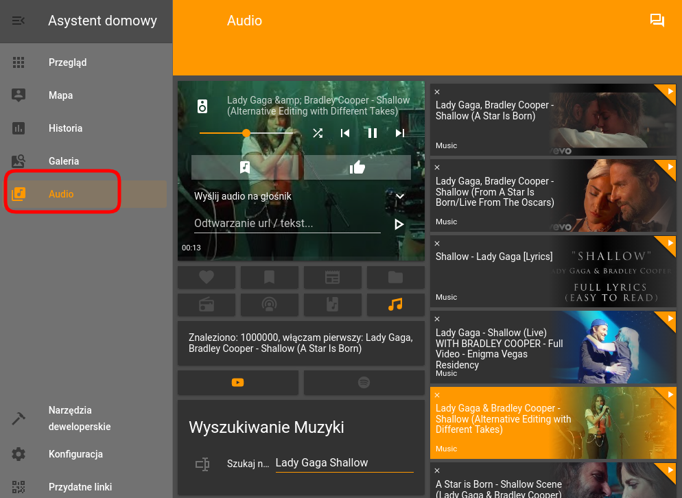Click Znaleziono: 1000000 result message
The width and height of the screenshot is (682, 498).
click(301, 343)
